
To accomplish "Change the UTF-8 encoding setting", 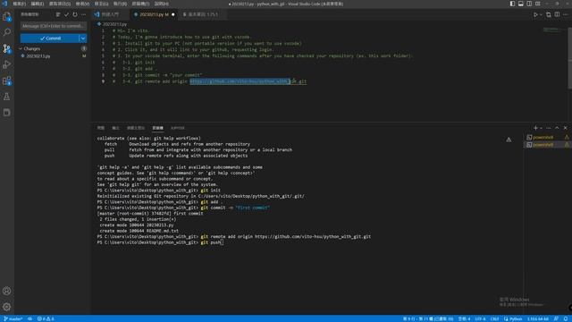I will 480,318.
